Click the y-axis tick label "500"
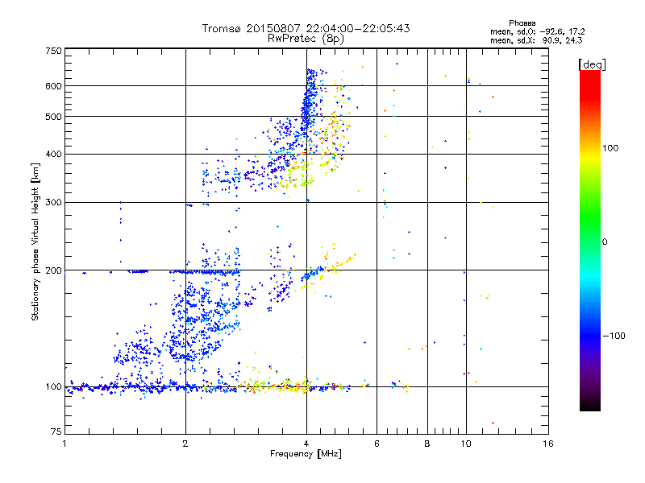The width and height of the screenshot is (645, 483). (x=54, y=117)
